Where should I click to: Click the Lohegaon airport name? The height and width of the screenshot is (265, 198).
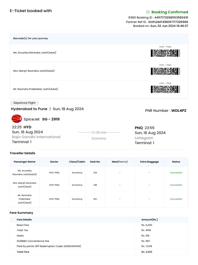click(x=144, y=138)
